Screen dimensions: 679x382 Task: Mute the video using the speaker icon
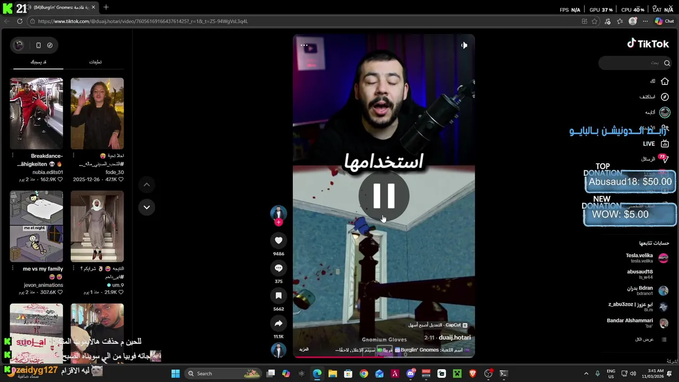coord(464,46)
